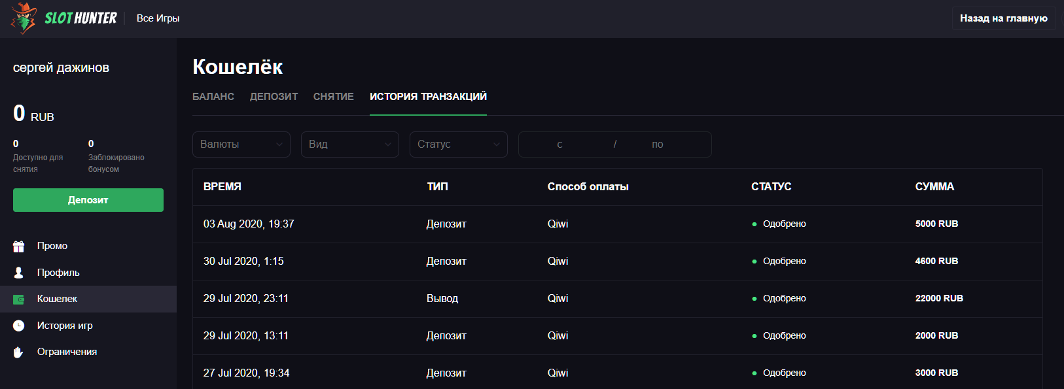This screenshot has height=389, width=1064.
Task: Click the hand icon for Ограничения
Action: point(19,352)
